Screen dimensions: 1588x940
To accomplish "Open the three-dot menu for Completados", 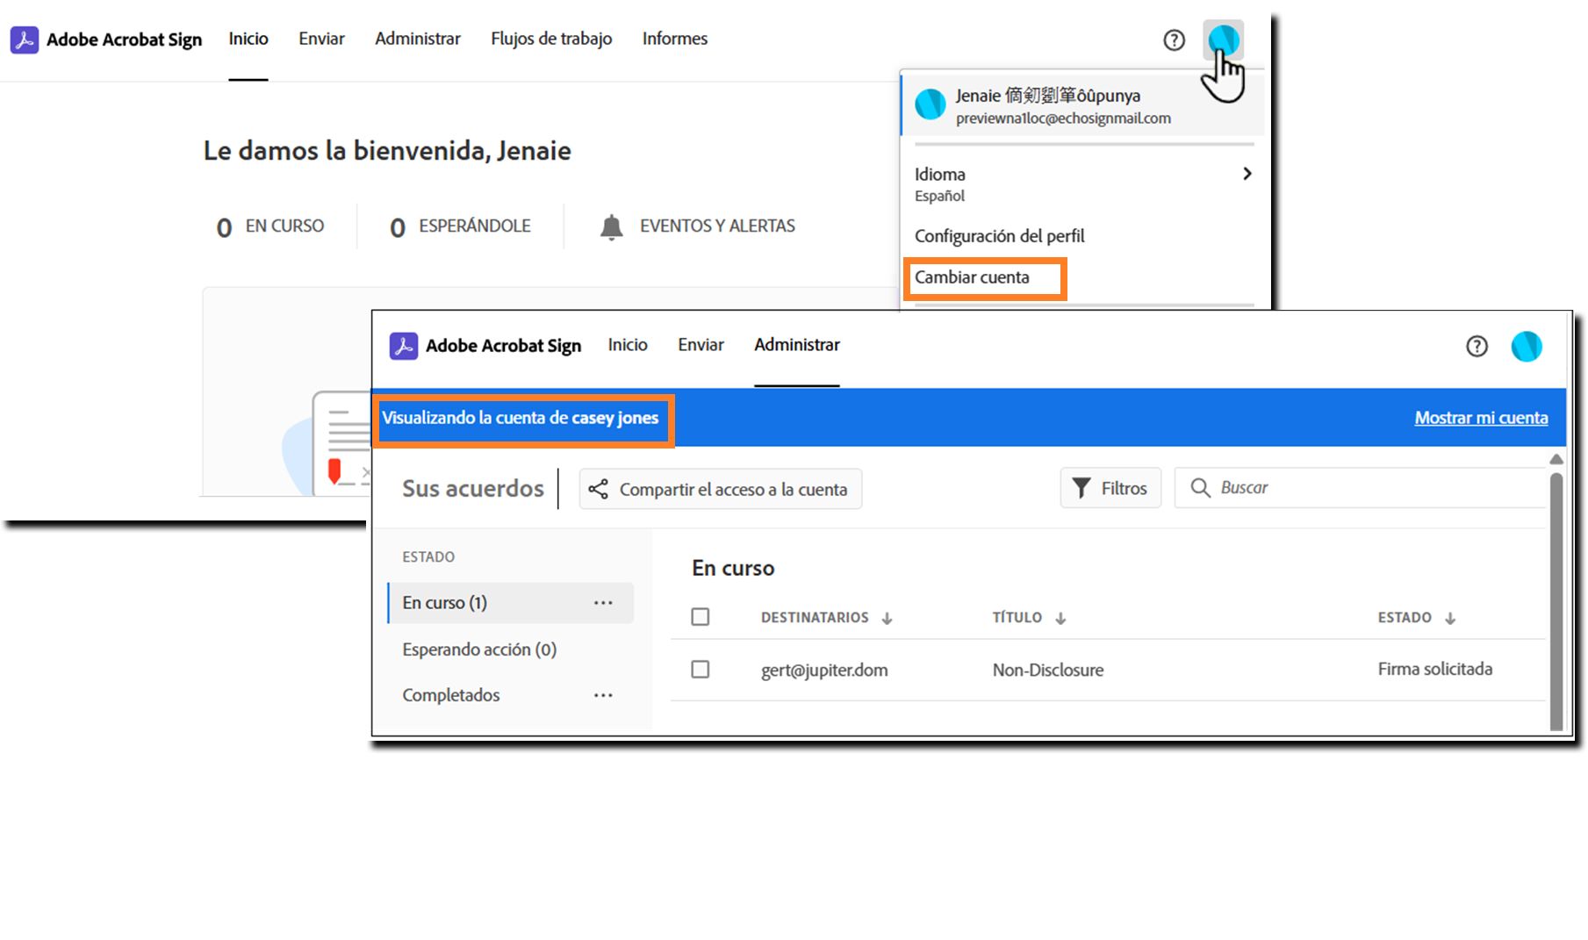I will (x=603, y=695).
